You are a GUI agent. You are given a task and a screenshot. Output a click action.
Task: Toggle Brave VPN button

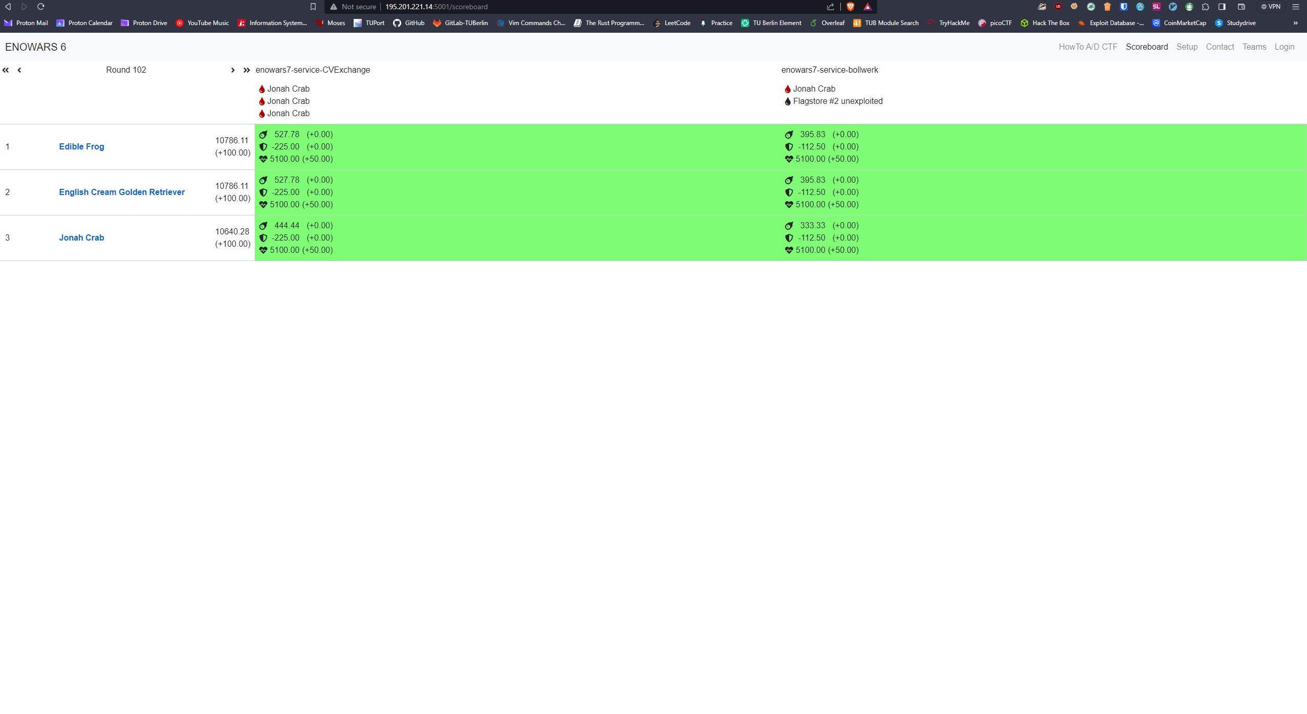pyautogui.click(x=1271, y=7)
